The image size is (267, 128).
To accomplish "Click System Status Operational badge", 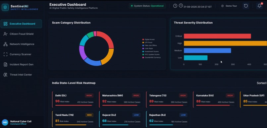I will (x=147, y=6).
